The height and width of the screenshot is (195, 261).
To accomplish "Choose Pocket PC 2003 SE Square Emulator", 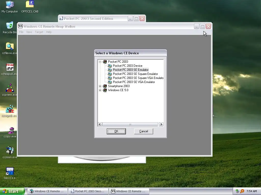I will click(135, 74).
